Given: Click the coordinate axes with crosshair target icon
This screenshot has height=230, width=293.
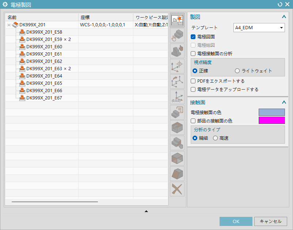Looking at the screenshot, I should [x=177, y=66].
